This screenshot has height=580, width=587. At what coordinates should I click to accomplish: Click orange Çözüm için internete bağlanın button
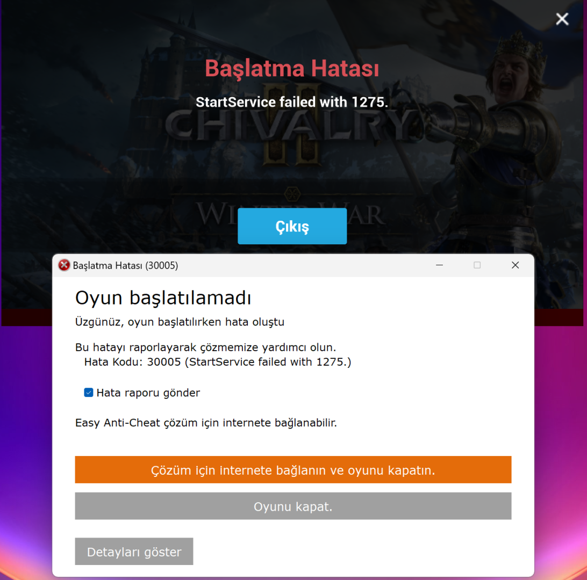tap(293, 470)
